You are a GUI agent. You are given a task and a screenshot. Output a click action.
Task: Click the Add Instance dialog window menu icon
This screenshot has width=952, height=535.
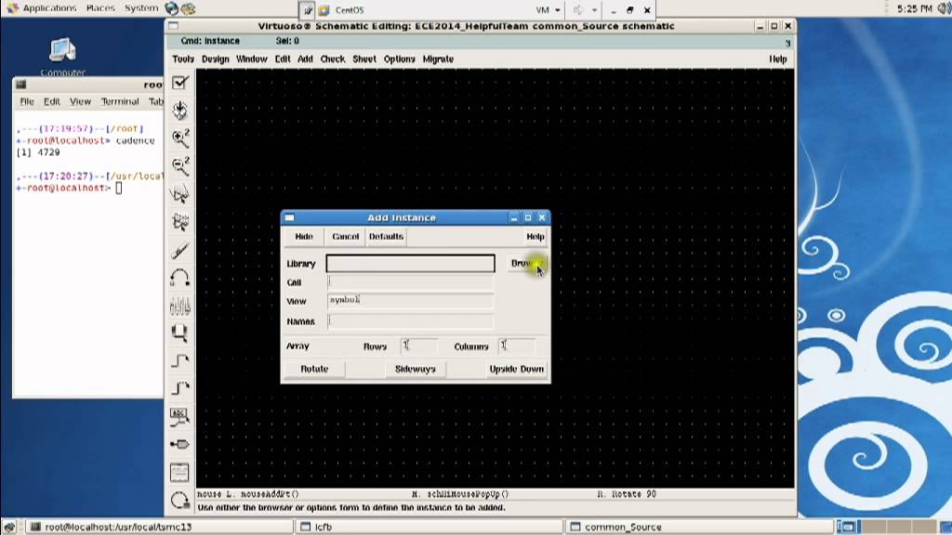290,217
